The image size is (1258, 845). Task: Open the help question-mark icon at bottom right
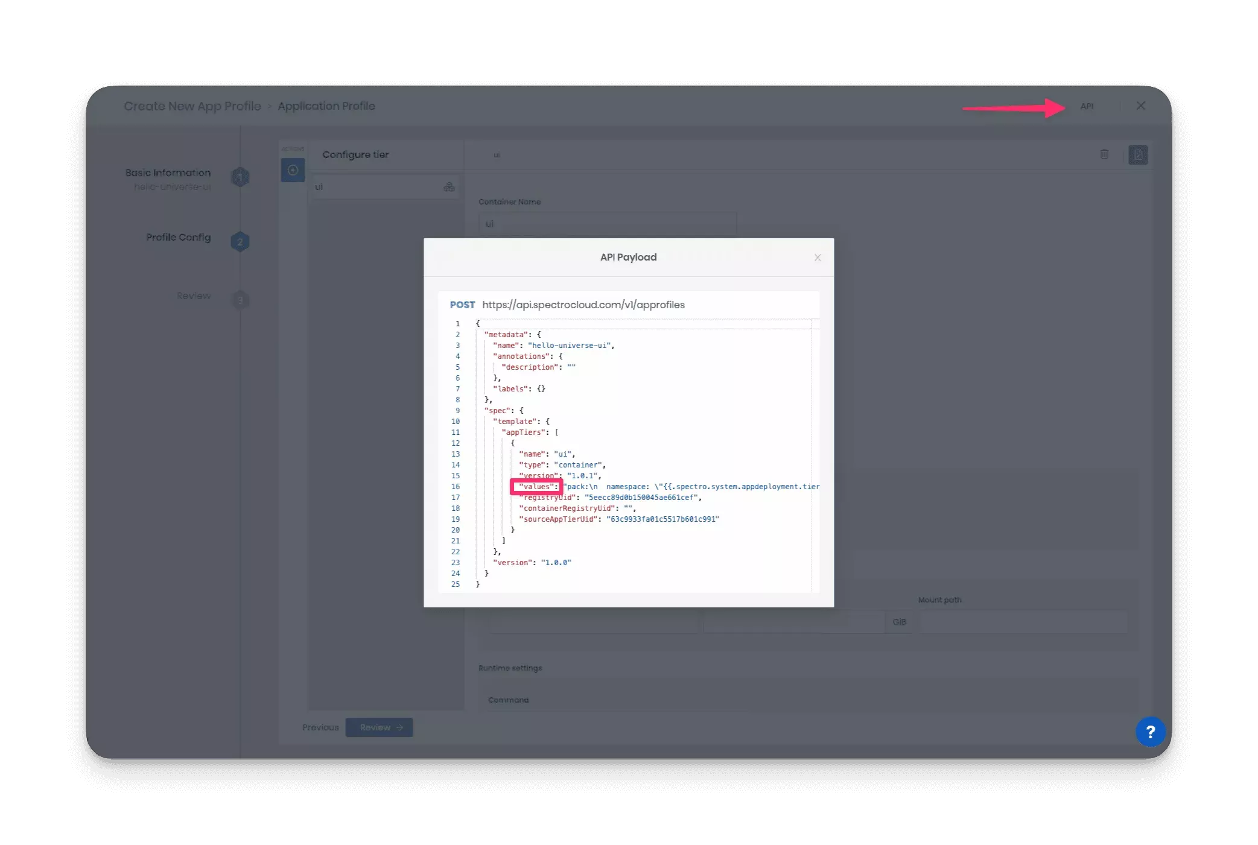[1152, 732]
